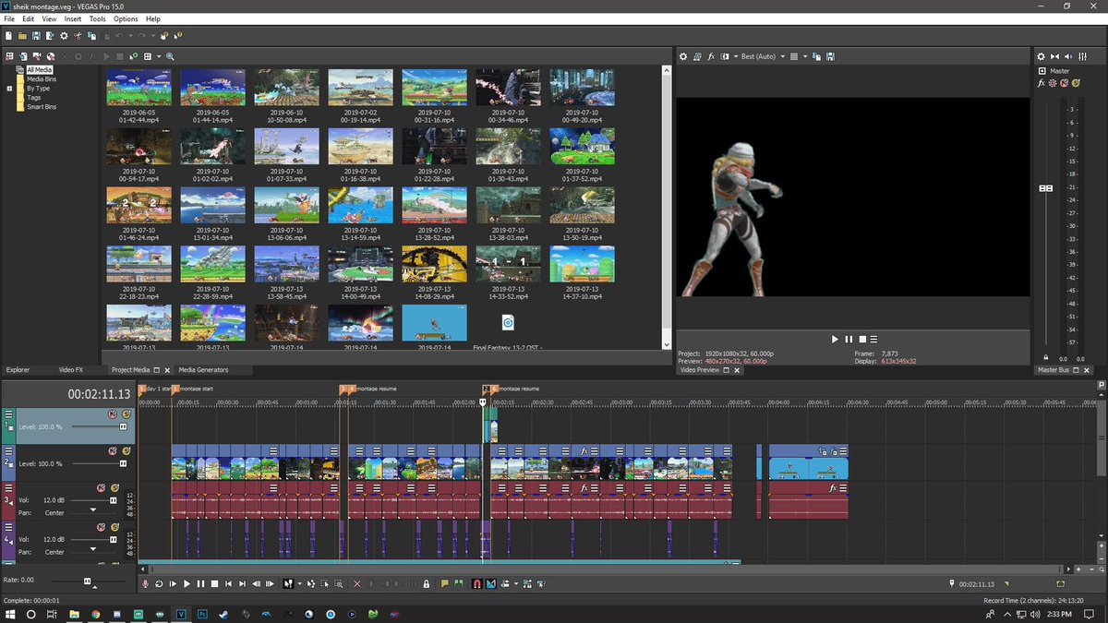Expand the By Type media tree node
The height and width of the screenshot is (623, 1108).
[x=9, y=89]
